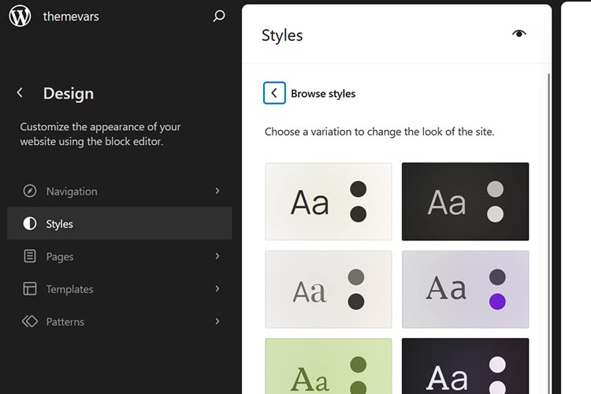Select the purple dot style variation
This screenshot has height=394, width=591.
pyautogui.click(x=465, y=289)
